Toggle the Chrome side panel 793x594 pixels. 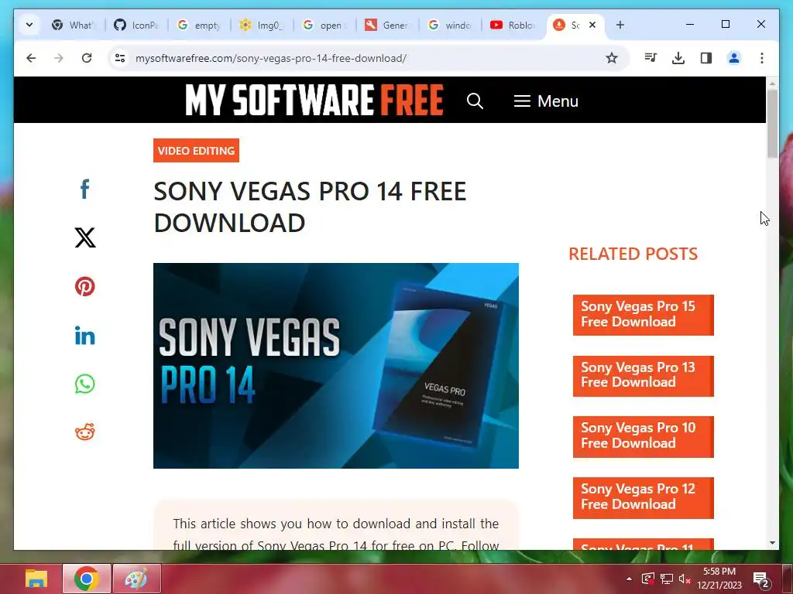tap(706, 58)
